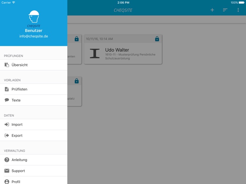Click the Export arrow icon
Viewport: 246px width, 184px height.
click(7, 135)
